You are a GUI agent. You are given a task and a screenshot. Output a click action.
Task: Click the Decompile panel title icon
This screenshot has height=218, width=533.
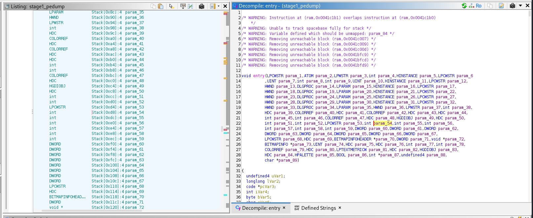click(235, 6)
